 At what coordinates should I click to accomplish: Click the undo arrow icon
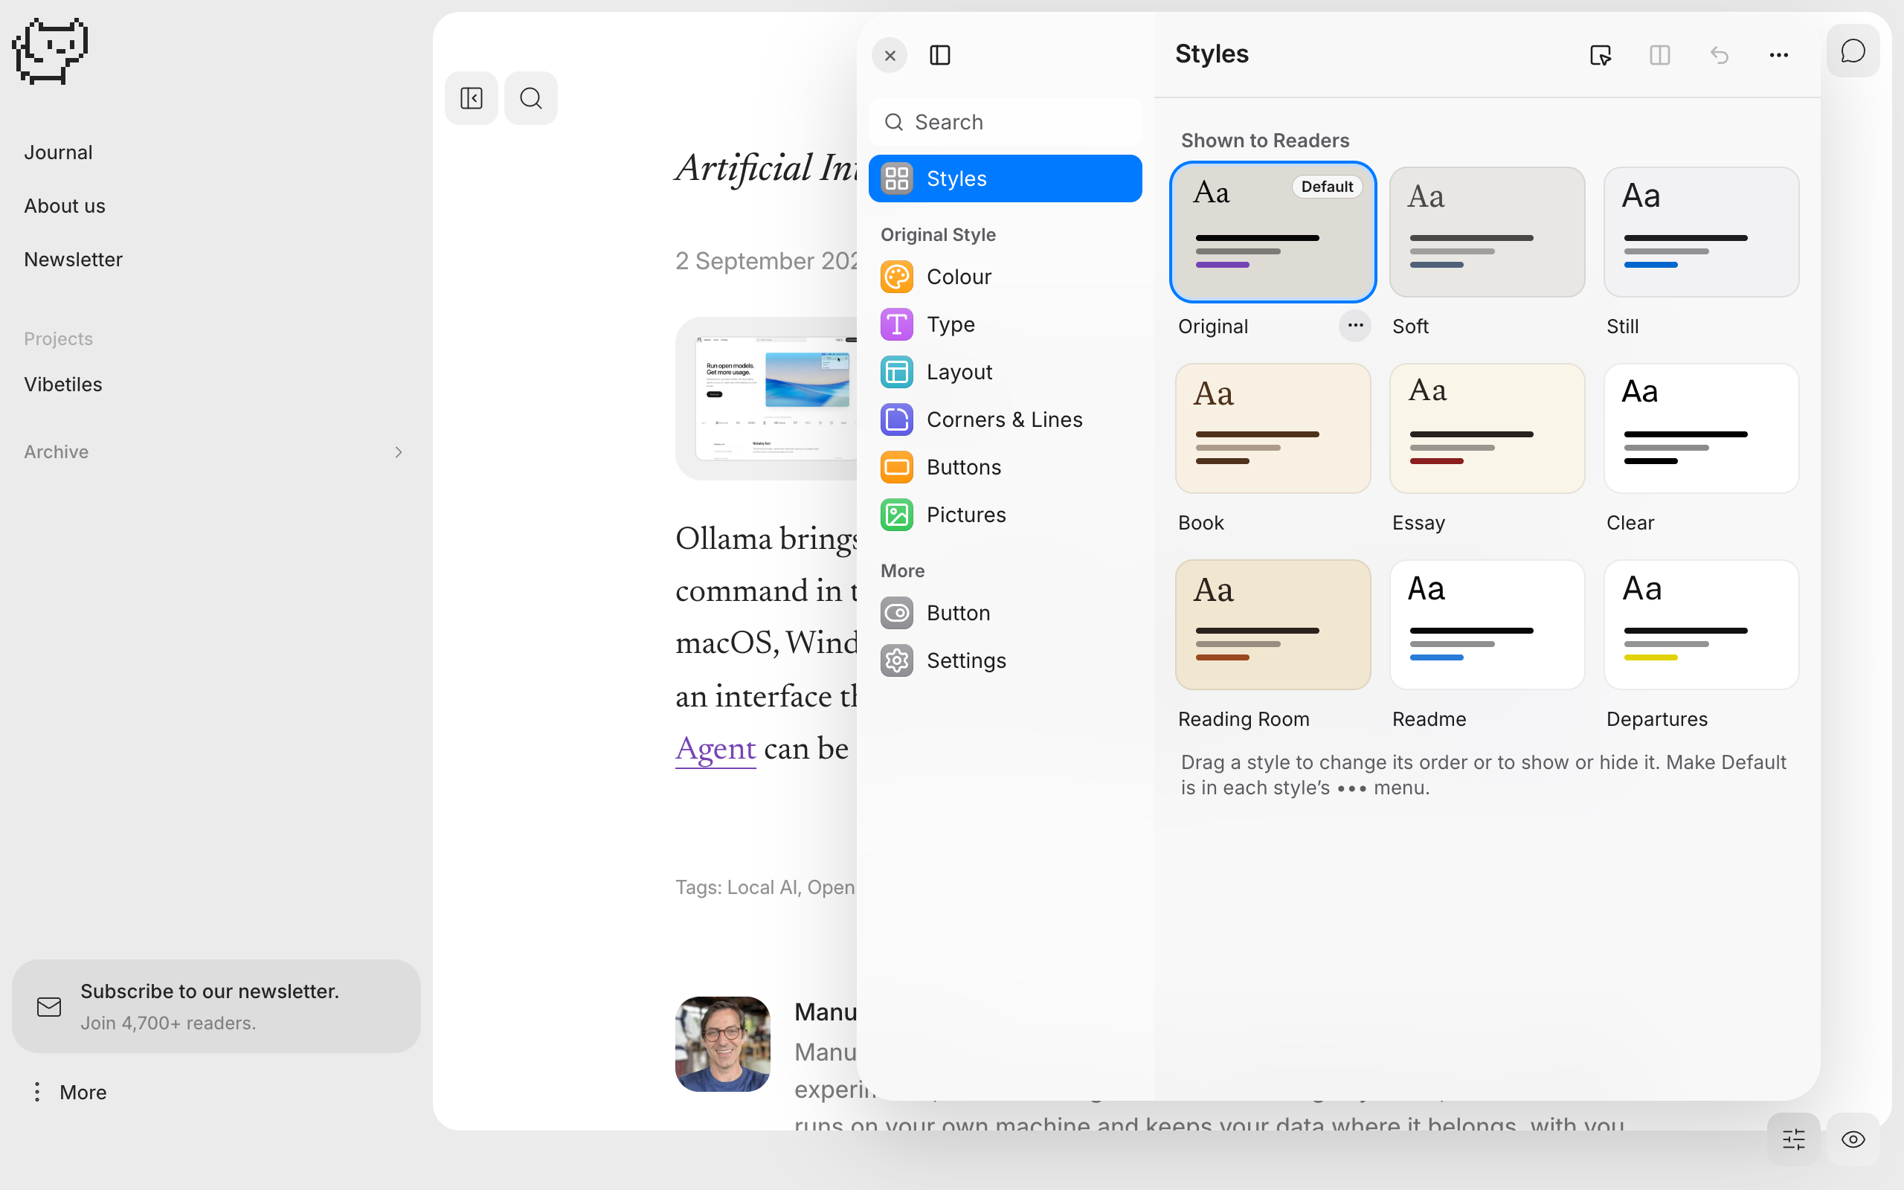(x=1719, y=55)
